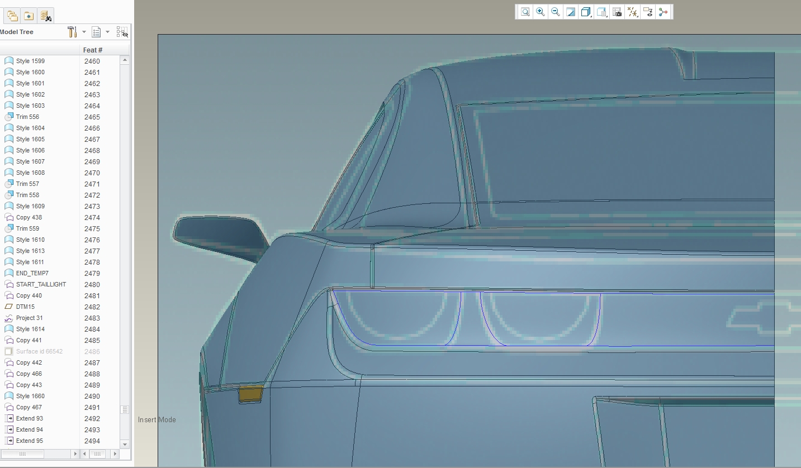Image resolution: width=801 pixels, height=468 pixels.
Task: Click the model tree scroll down arrow
Action: tap(125, 444)
